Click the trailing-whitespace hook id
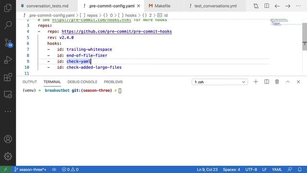The image size is (307, 173). tap(89, 49)
